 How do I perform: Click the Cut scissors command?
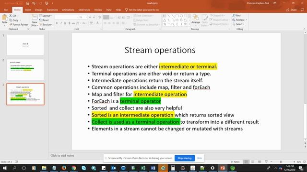(x=13, y=16)
